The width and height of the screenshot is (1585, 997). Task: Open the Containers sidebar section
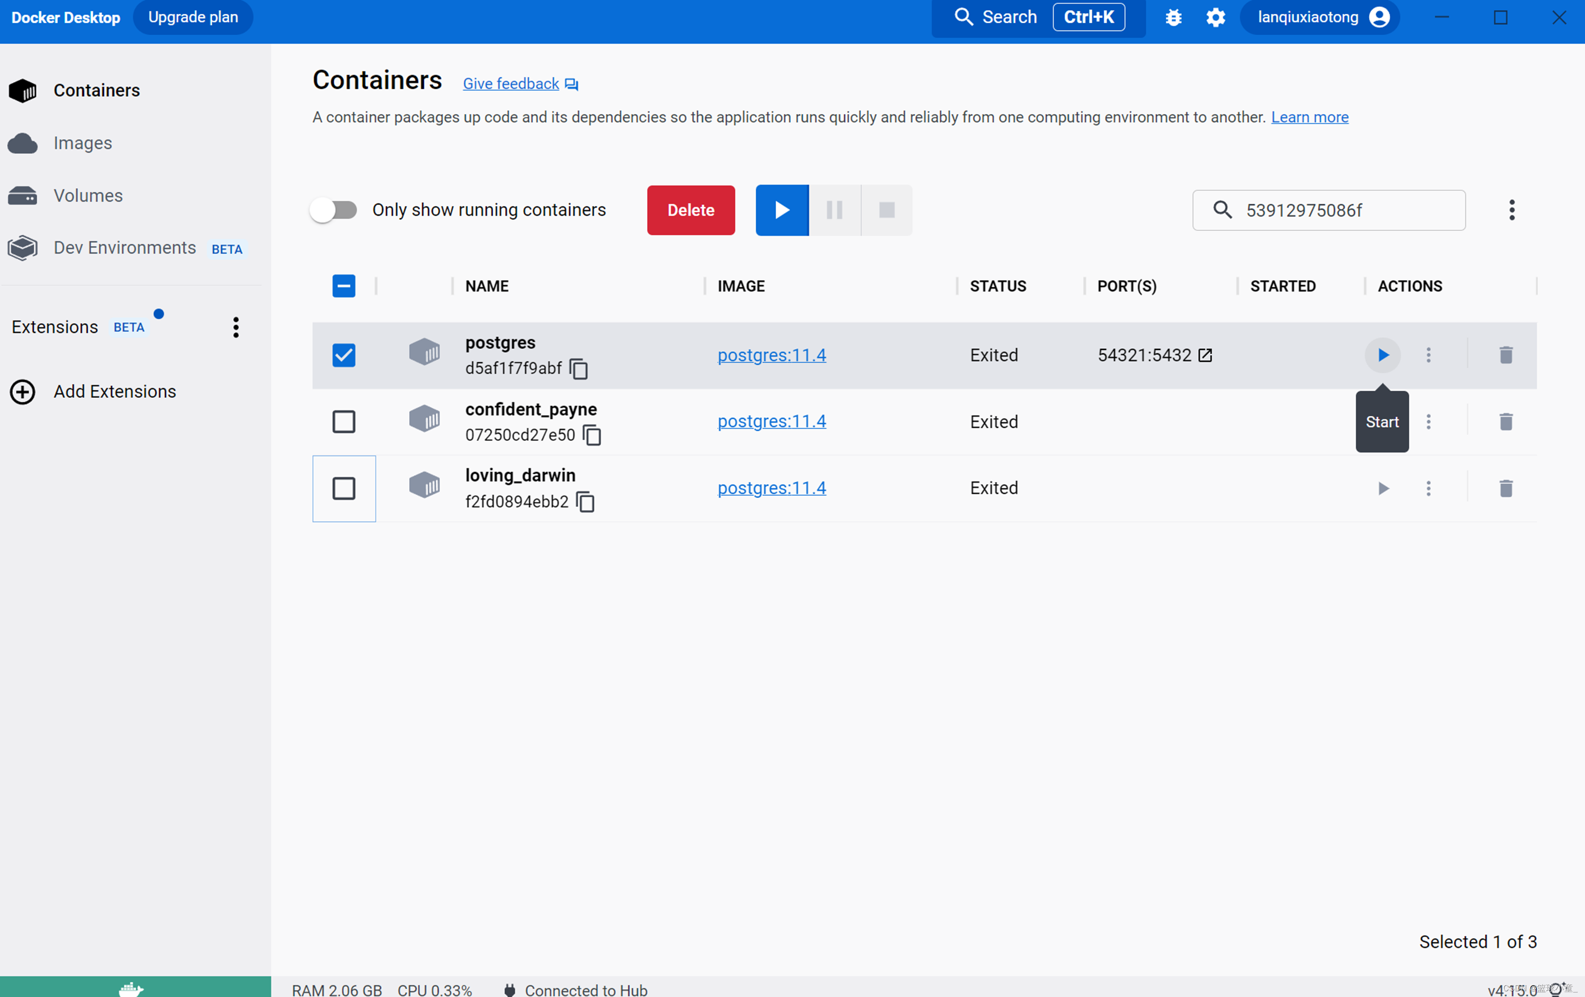point(96,90)
